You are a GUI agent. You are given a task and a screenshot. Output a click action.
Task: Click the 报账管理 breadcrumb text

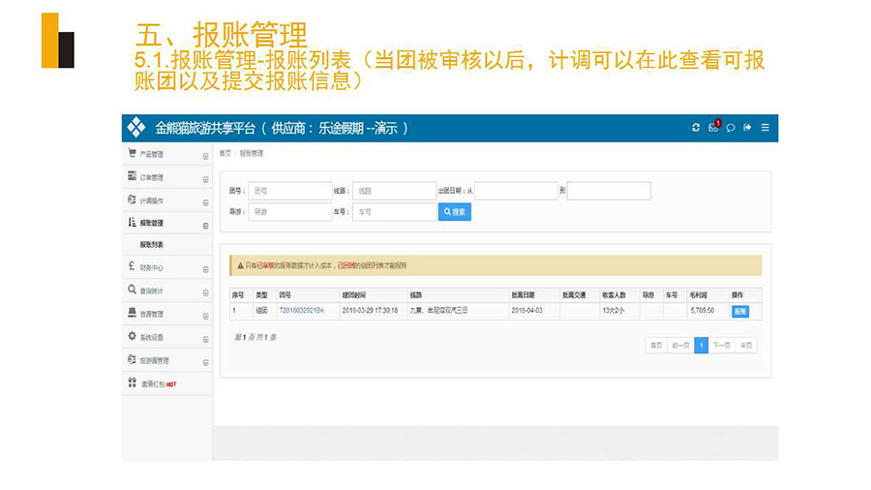pyautogui.click(x=252, y=153)
